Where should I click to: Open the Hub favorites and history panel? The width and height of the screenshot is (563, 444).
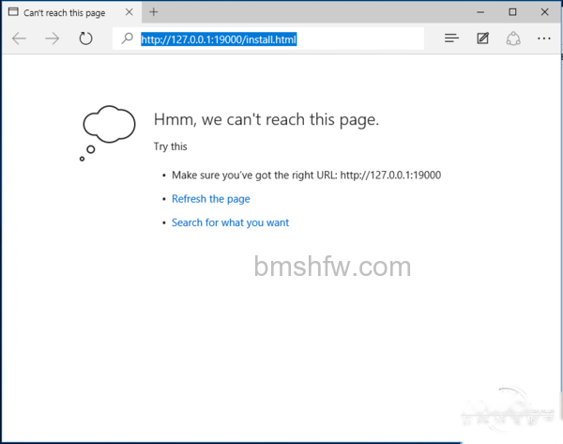(x=451, y=38)
